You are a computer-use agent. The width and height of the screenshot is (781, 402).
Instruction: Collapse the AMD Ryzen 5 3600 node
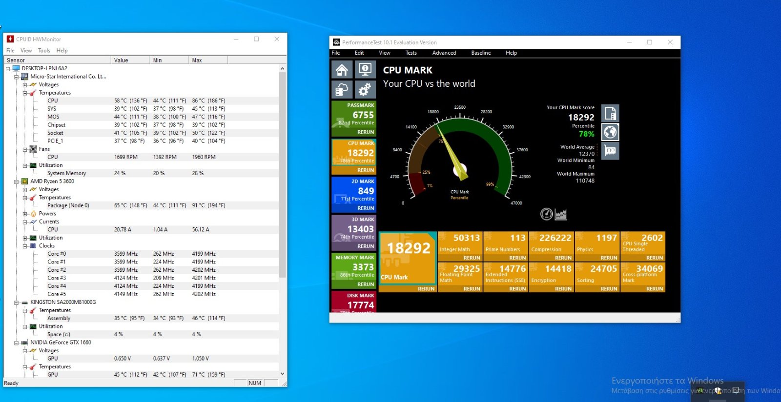(16, 181)
